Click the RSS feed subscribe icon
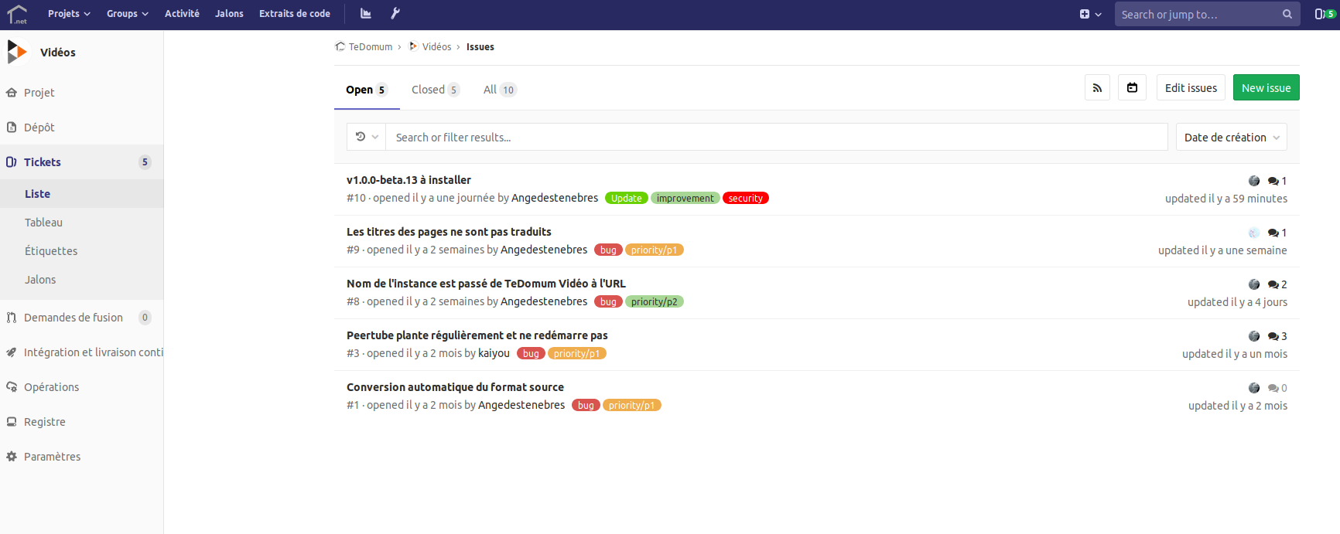Viewport: 1340px width, 534px height. [1097, 88]
